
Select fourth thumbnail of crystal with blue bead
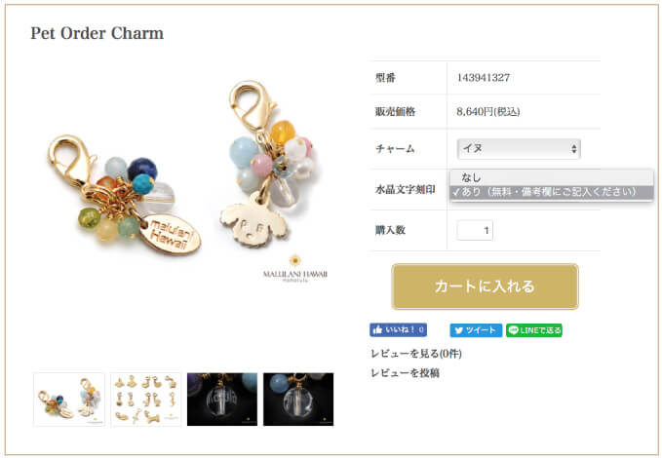click(298, 400)
